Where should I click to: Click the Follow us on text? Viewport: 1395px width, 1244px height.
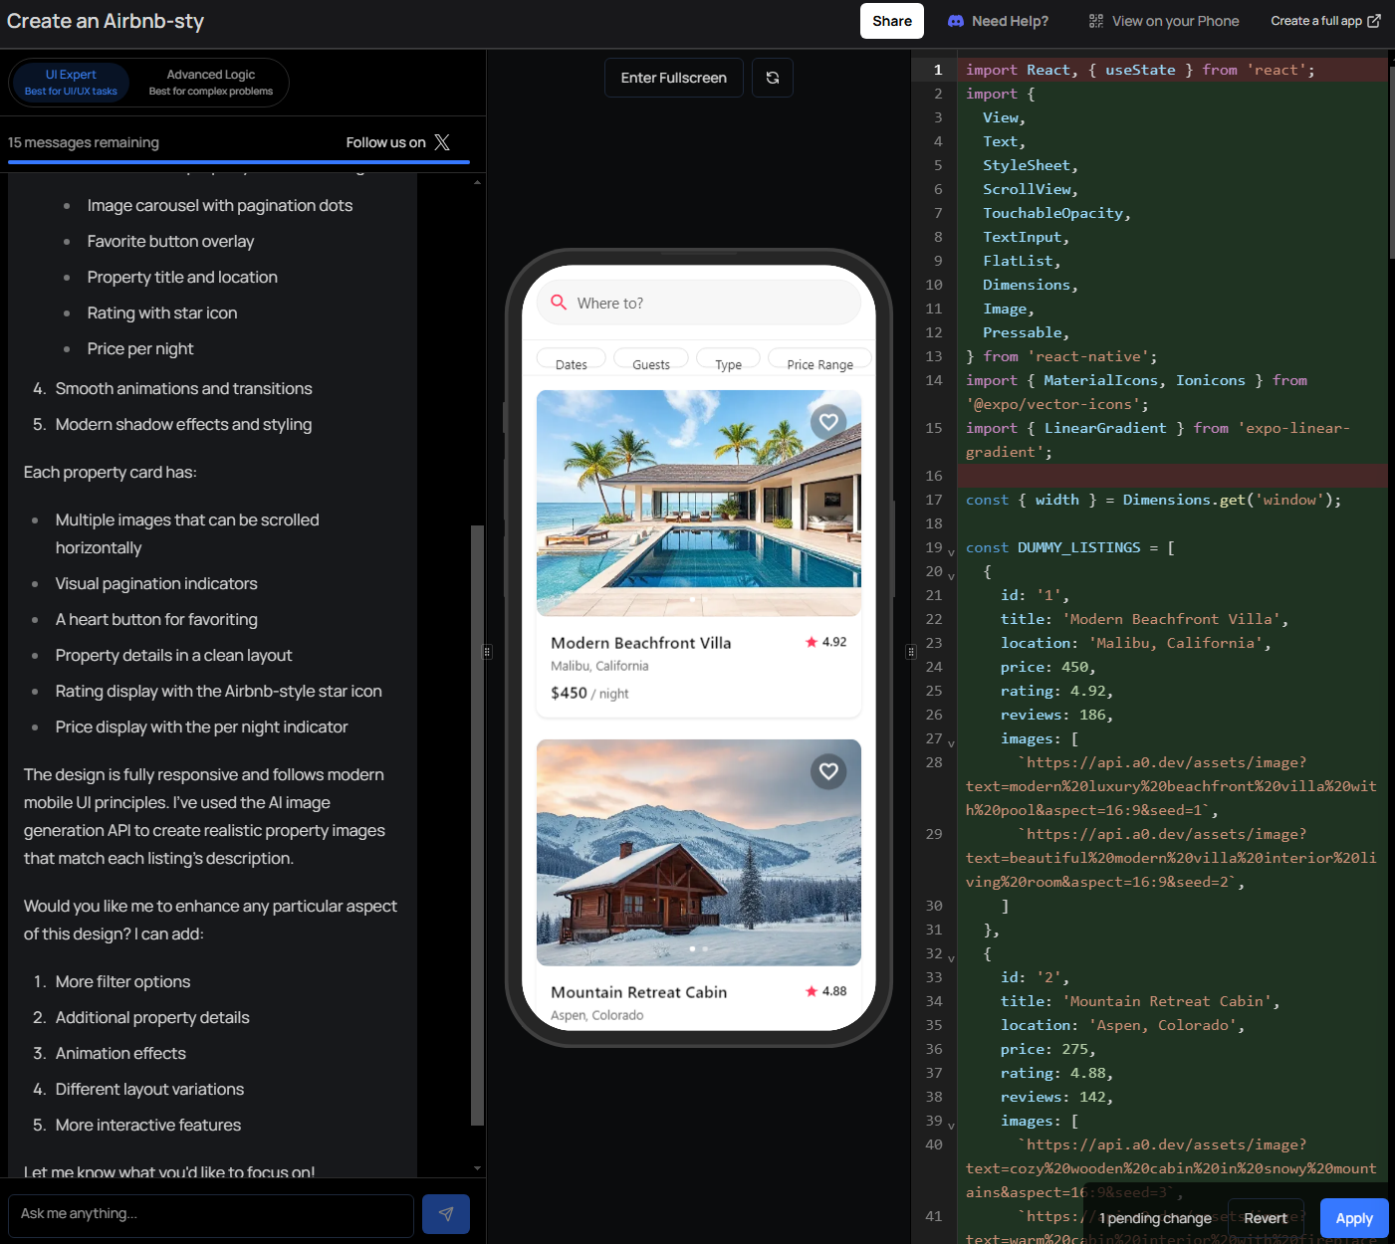coord(385,142)
